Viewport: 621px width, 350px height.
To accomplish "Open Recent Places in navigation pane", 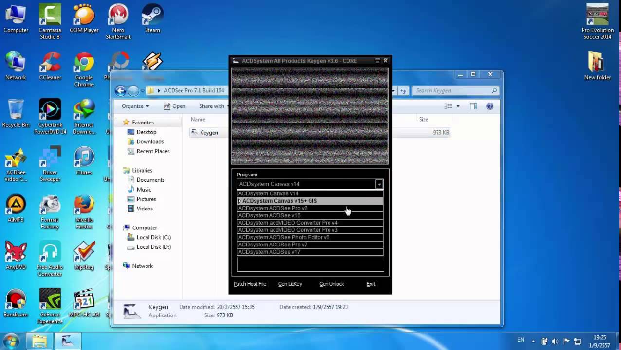I will 153,151.
